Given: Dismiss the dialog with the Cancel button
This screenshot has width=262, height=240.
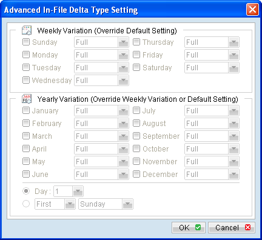Looking at the screenshot, I should (x=232, y=227).
